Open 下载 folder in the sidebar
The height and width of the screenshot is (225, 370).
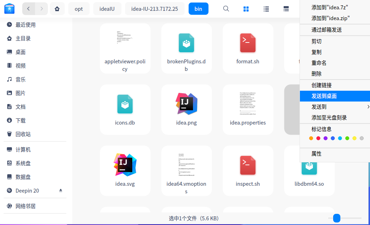coord(35,120)
